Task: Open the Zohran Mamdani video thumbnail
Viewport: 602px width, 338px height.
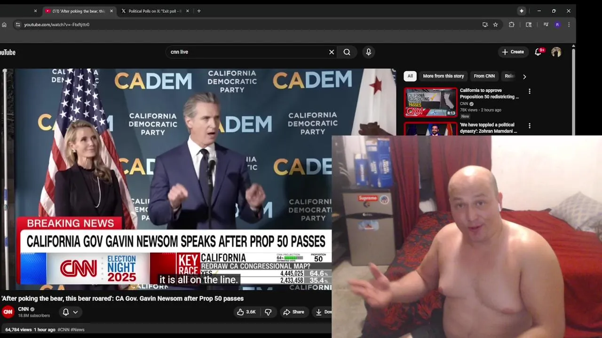Action: pos(430,129)
